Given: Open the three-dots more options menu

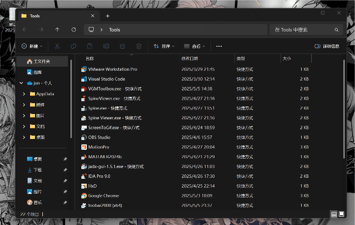Looking at the screenshot, I should coord(219,46).
